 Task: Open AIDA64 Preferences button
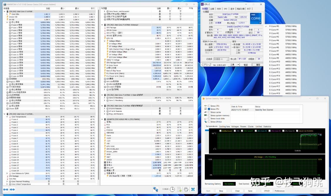point(280,191)
